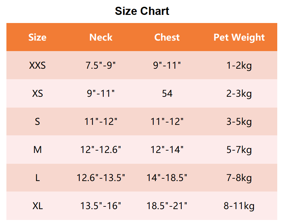Click the Pet Weight column header
This screenshot has height=224, width=284.
click(239, 37)
